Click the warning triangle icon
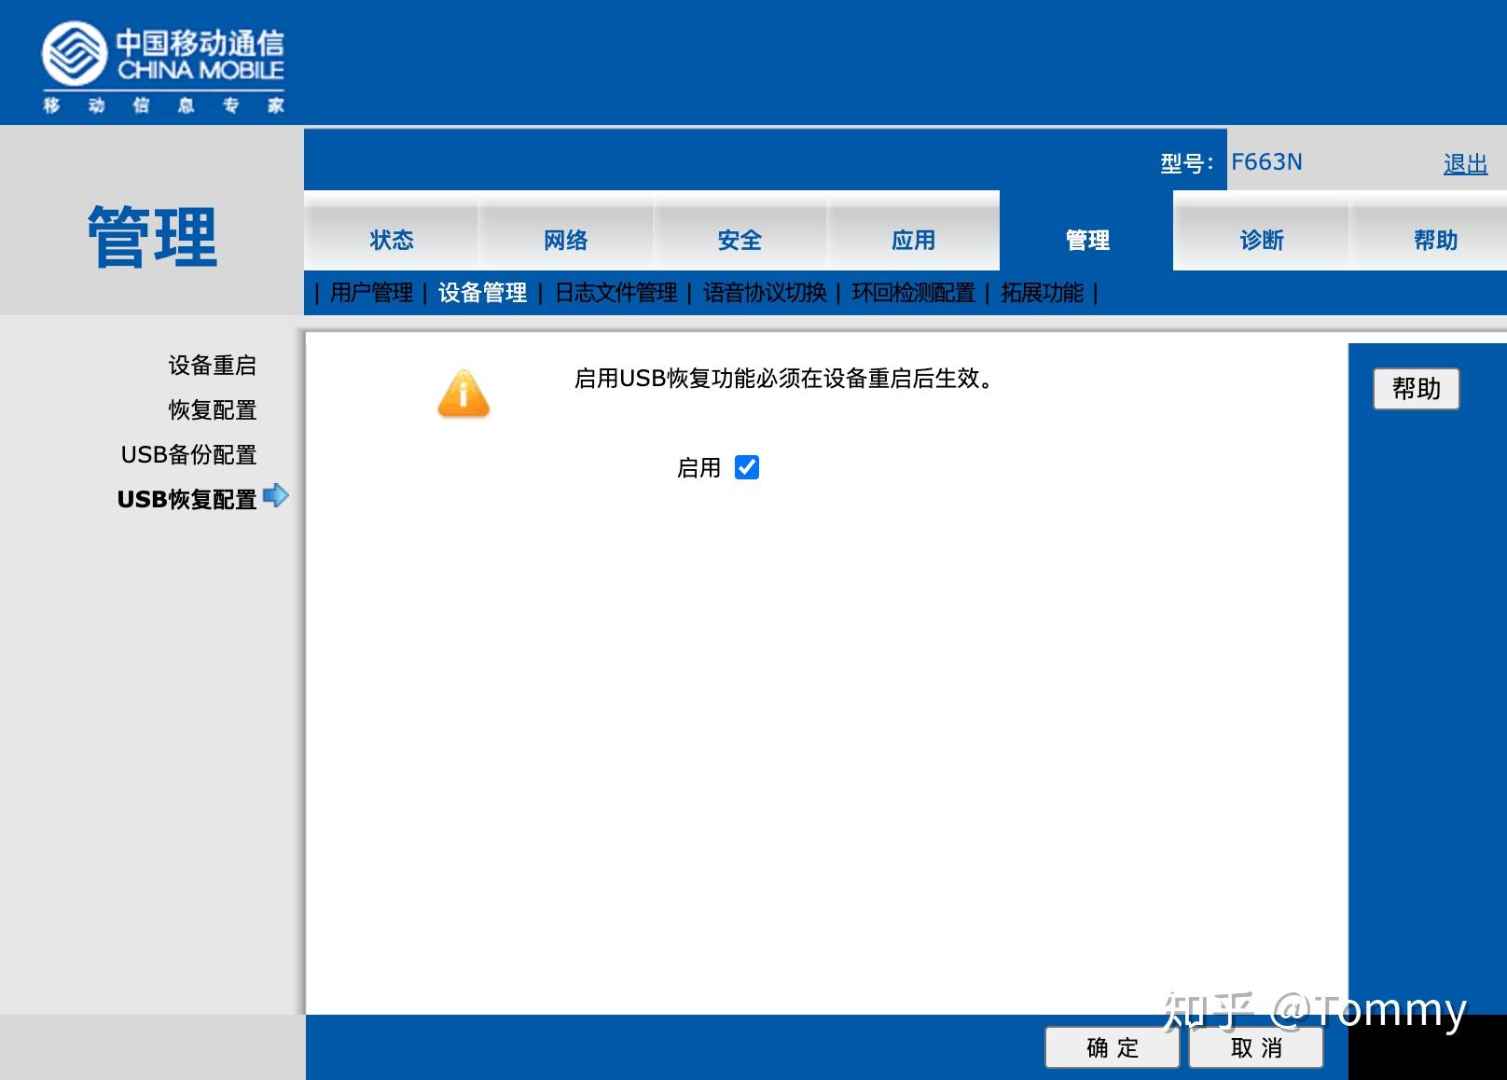Viewport: 1507px width, 1080px height. (463, 393)
